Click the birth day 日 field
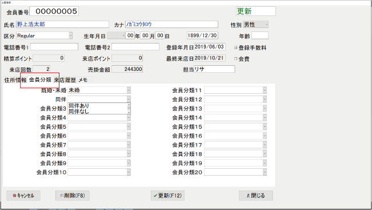Screen dimensions: 372x210 click(x=160, y=35)
